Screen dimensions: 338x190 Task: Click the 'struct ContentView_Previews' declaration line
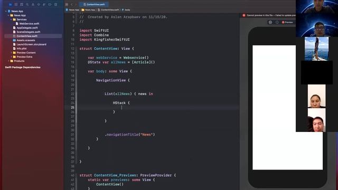point(128,175)
